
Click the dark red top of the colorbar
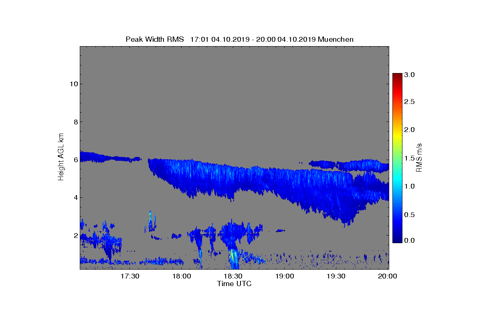click(x=397, y=75)
